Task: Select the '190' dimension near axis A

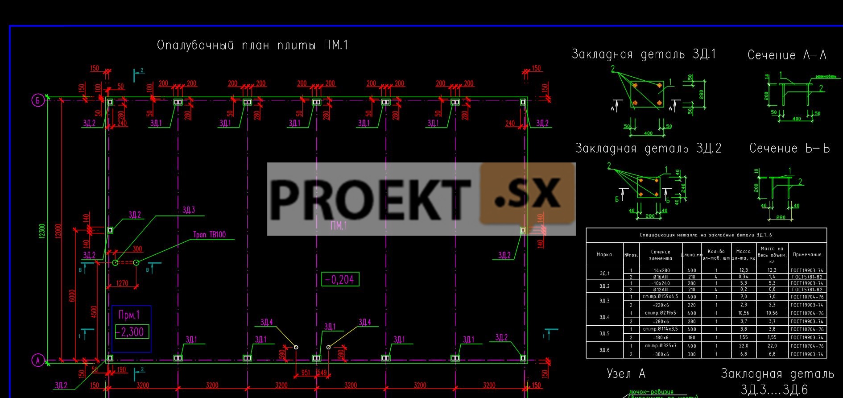Action: pos(121,369)
